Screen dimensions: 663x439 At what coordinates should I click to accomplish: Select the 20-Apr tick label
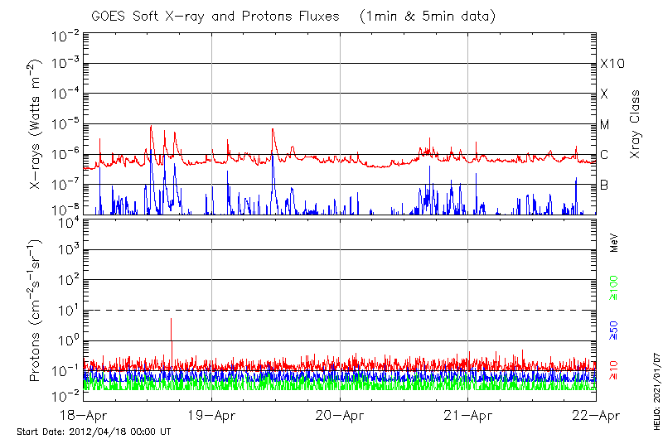coord(340,417)
